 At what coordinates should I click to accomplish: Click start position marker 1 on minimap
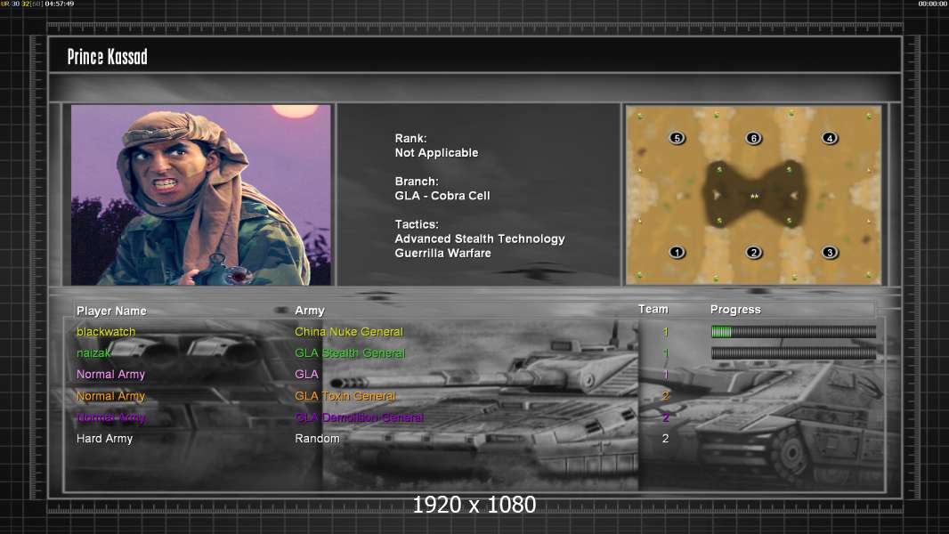(x=677, y=252)
